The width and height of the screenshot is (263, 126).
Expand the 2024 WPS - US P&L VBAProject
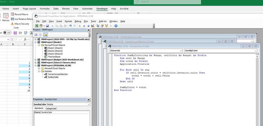(35, 39)
